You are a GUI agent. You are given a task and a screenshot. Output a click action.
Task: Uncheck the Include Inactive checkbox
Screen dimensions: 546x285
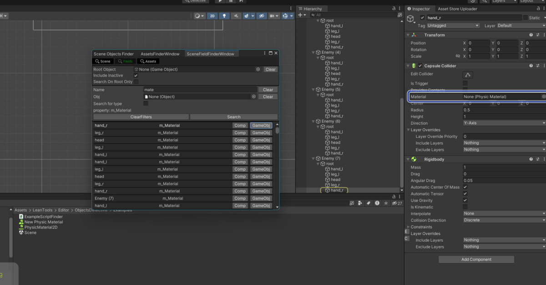(136, 76)
